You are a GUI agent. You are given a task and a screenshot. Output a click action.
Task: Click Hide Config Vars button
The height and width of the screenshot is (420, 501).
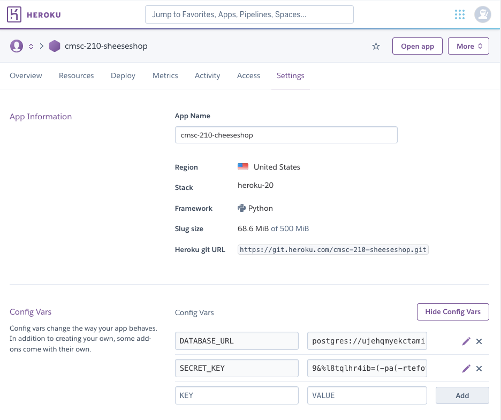453,311
